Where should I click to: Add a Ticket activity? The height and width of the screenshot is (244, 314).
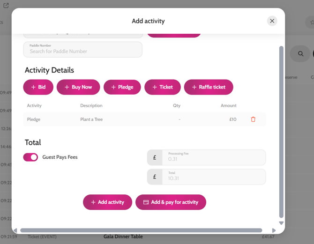tap(162, 87)
